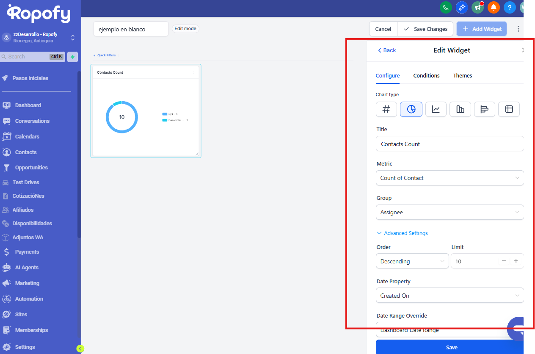Viewport: 535px width, 354px height.
Task: Open the help question mark icon
Action: 510,7
